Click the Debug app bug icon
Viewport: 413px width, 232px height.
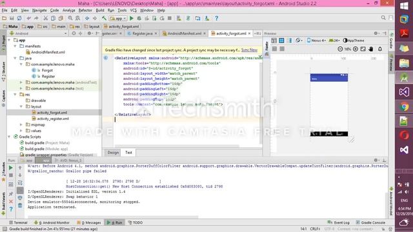tap(139, 18)
